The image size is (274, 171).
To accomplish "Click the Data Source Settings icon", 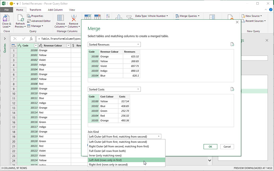I will [230, 17].
